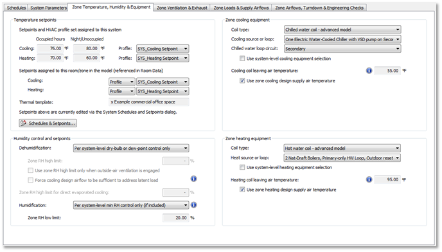Expand the Heat source or loop dropdown

click(342, 157)
